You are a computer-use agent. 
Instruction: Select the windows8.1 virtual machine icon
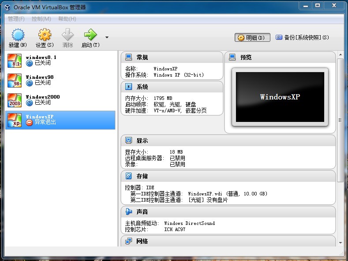pos(15,61)
